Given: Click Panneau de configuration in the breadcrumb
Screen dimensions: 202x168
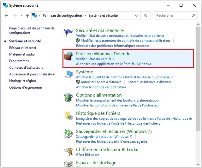Looking at the screenshot, I should point(62,16).
